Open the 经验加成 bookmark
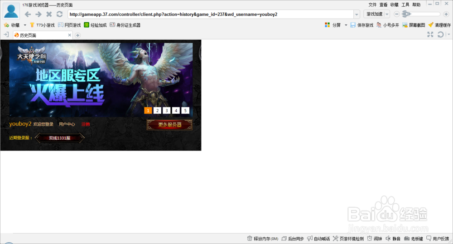This screenshot has height=244, width=453. [x=95, y=25]
